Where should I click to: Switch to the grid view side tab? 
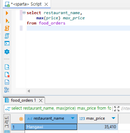pos(7,122)
